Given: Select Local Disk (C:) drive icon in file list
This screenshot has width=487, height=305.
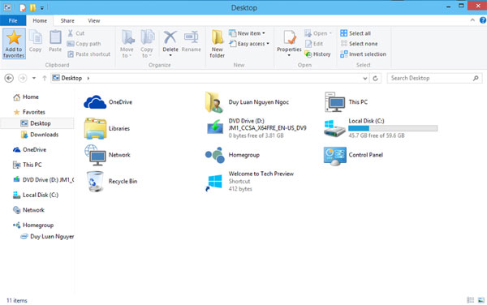Looking at the screenshot, I should [334, 128].
